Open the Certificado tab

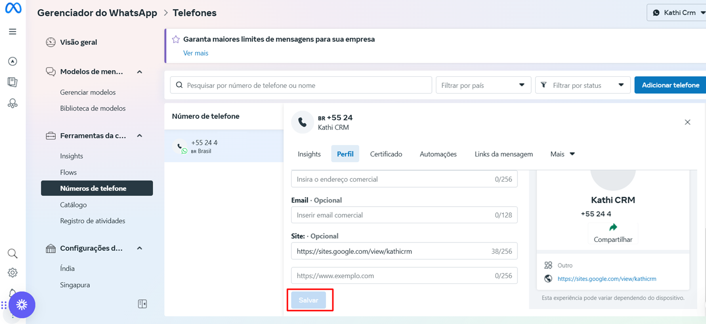tap(386, 154)
